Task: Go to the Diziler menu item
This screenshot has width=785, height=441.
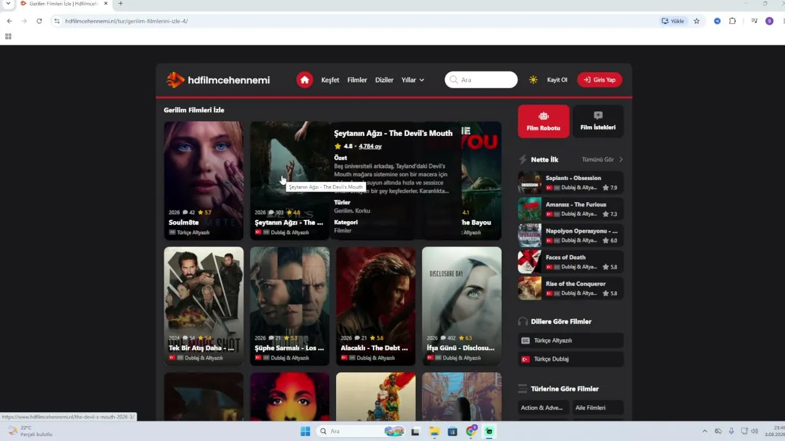Action: [x=384, y=80]
